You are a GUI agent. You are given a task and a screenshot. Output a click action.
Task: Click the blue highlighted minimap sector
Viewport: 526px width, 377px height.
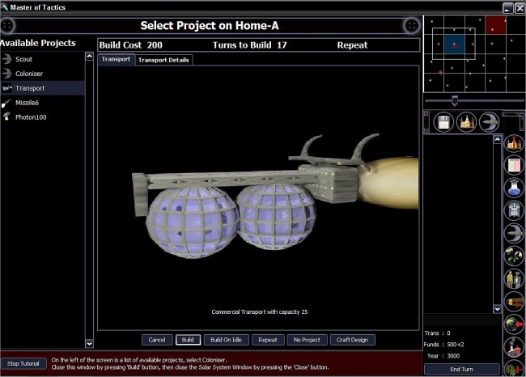tap(454, 44)
